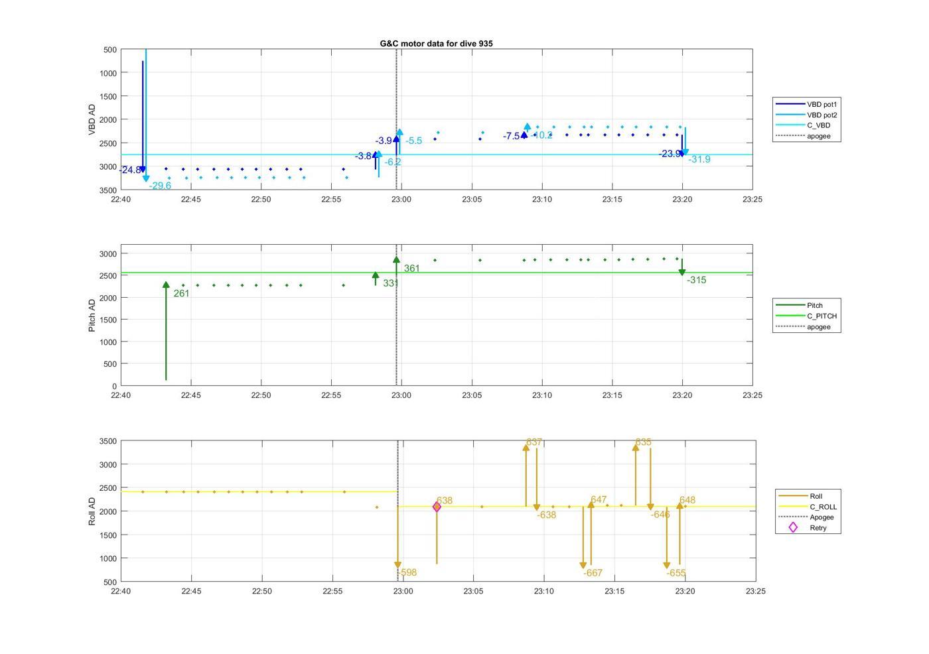Viewport: 929px width, 654px height.
Task: Click the '-667' roll annotation
Action: pyautogui.click(x=593, y=573)
